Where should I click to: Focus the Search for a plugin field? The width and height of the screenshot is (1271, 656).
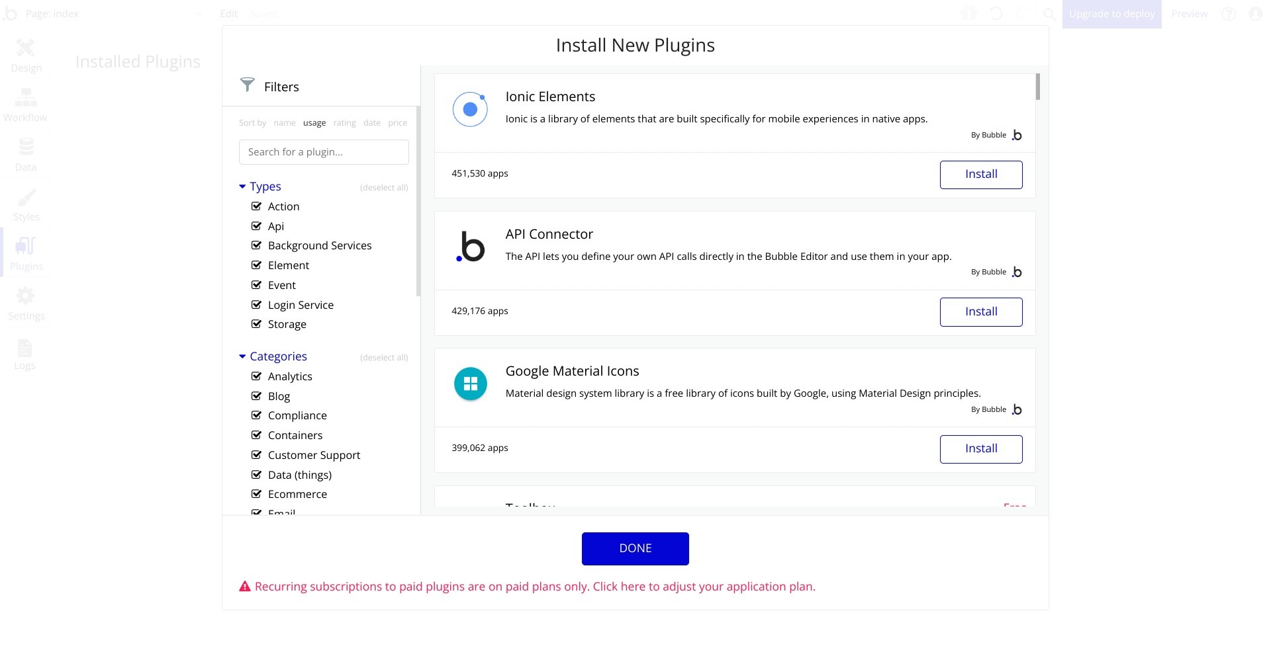(x=324, y=152)
